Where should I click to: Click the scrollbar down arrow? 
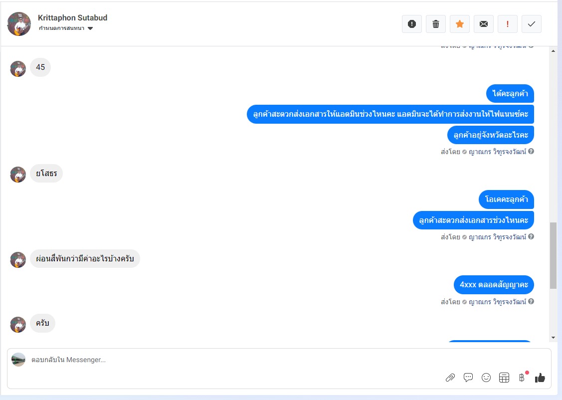(x=553, y=338)
